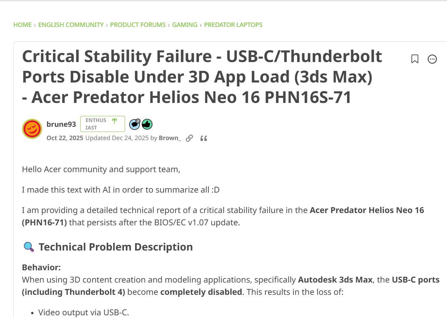
Task: Open PREDATOR LAPTOPS breadcrumb
Action: [x=233, y=25]
